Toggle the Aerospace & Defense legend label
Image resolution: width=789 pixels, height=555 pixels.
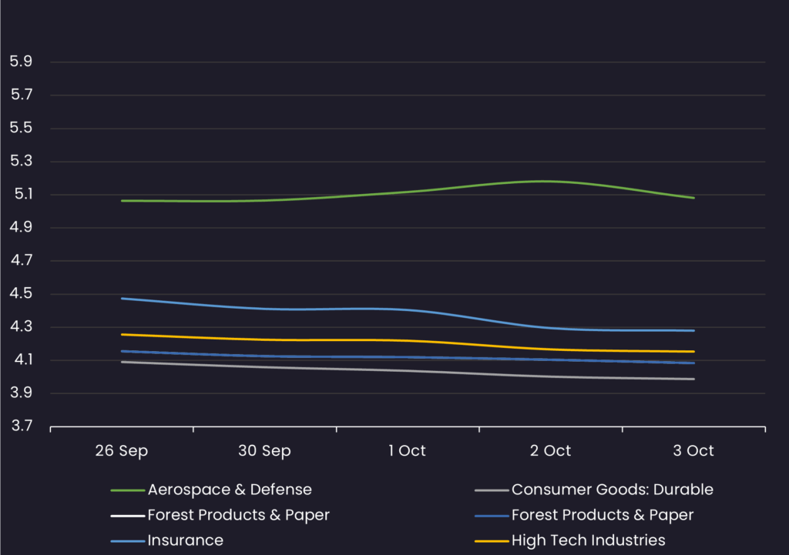[x=230, y=490]
